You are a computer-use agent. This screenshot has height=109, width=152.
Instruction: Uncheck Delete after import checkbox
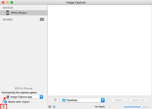[x=6, y=102]
